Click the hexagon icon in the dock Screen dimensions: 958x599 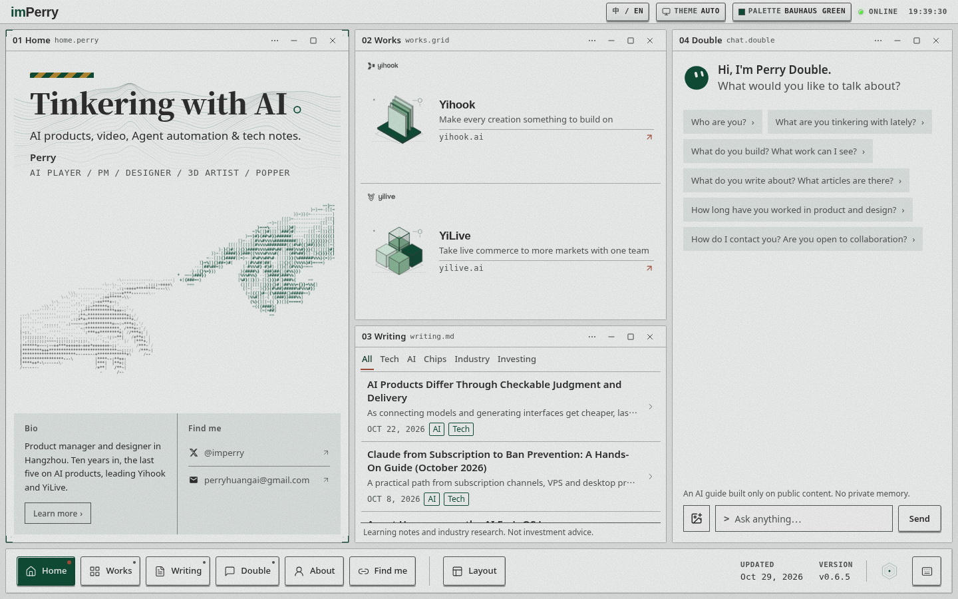(x=889, y=571)
